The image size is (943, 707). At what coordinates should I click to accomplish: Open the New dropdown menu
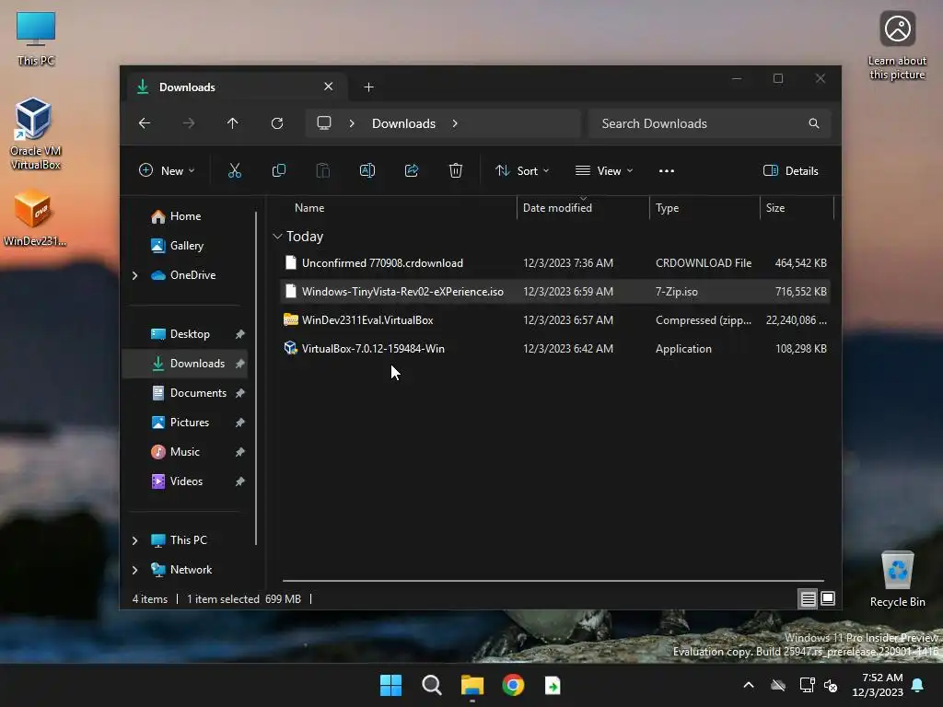tap(167, 170)
